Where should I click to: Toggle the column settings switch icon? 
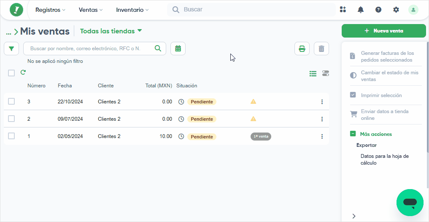[326, 73]
